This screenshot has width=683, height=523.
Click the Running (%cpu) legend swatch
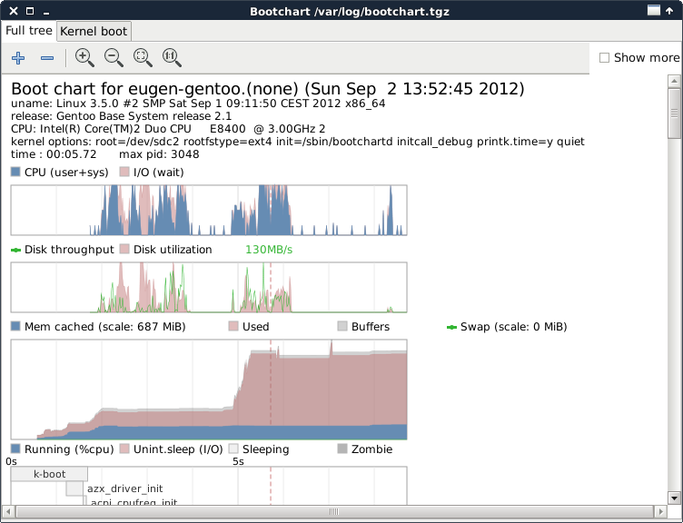click(15, 449)
